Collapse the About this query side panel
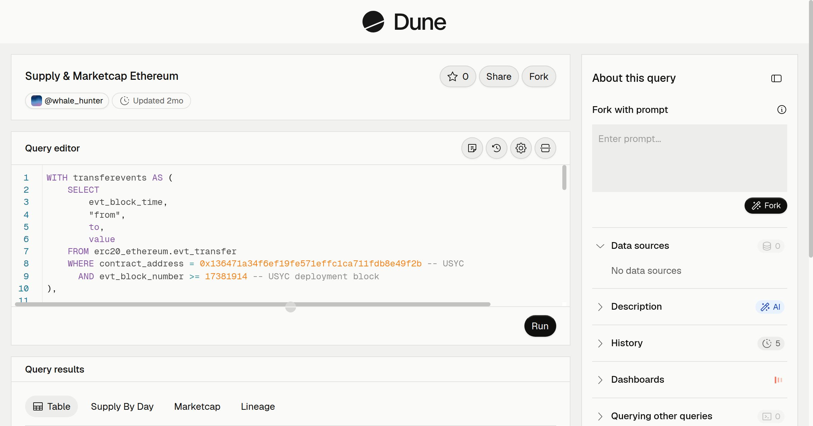 pyautogui.click(x=776, y=78)
